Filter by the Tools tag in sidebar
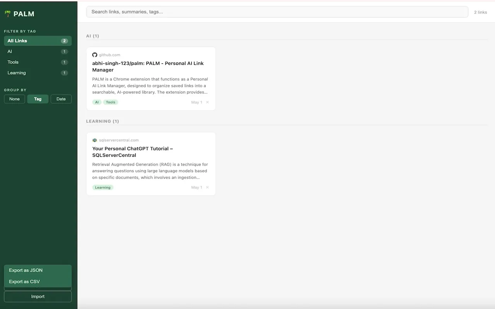The image size is (495, 309). coord(38,62)
